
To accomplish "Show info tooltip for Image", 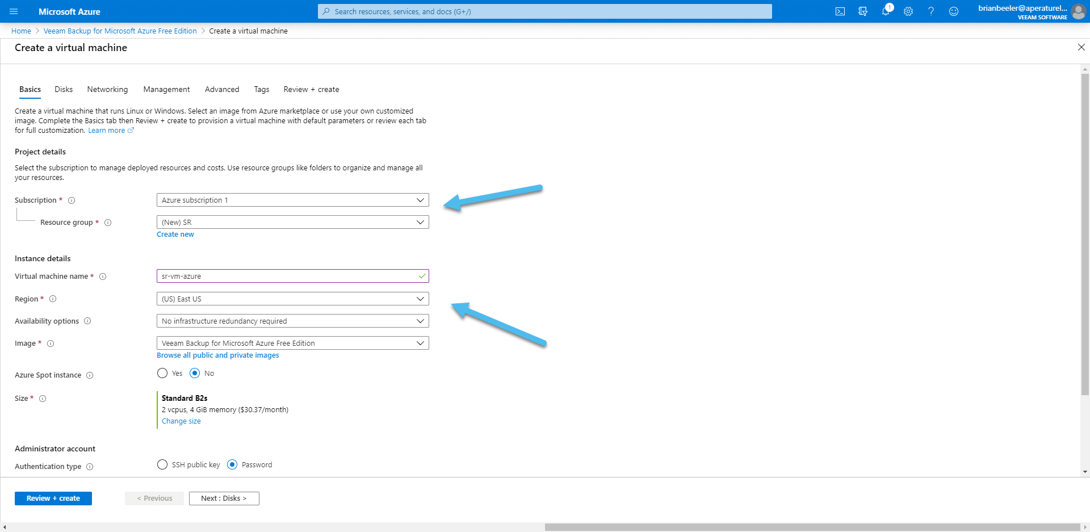I will 51,344.
